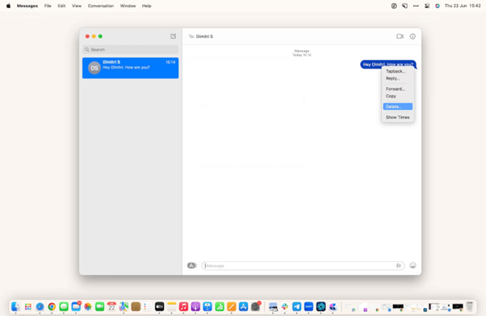
Task: Click the audio record waveform icon
Action: [x=399, y=265]
